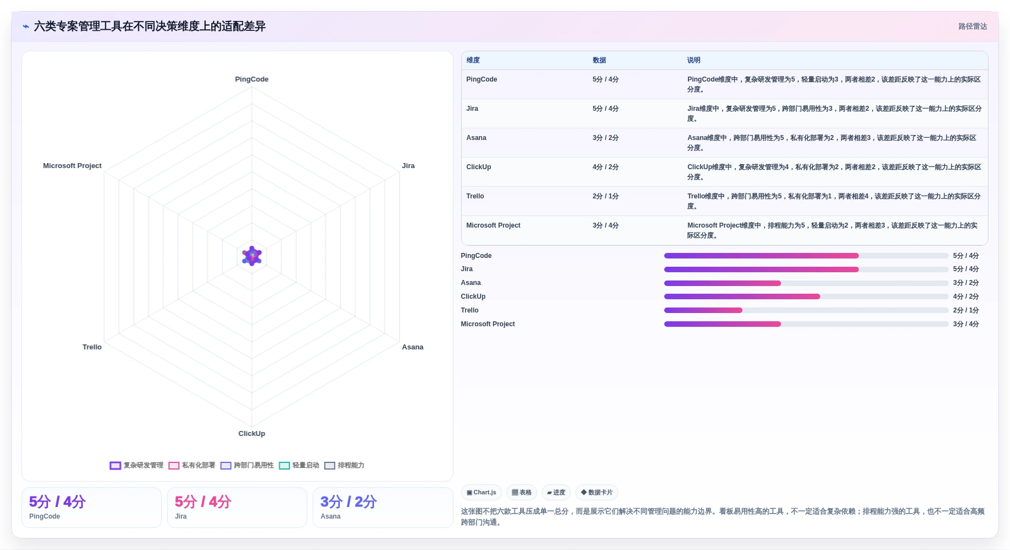Click the Asana progress bar

click(806, 283)
